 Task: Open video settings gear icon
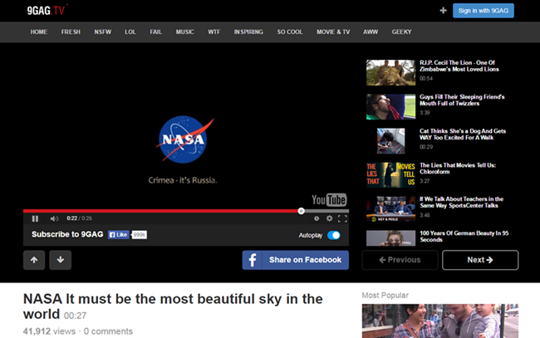[329, 218]
